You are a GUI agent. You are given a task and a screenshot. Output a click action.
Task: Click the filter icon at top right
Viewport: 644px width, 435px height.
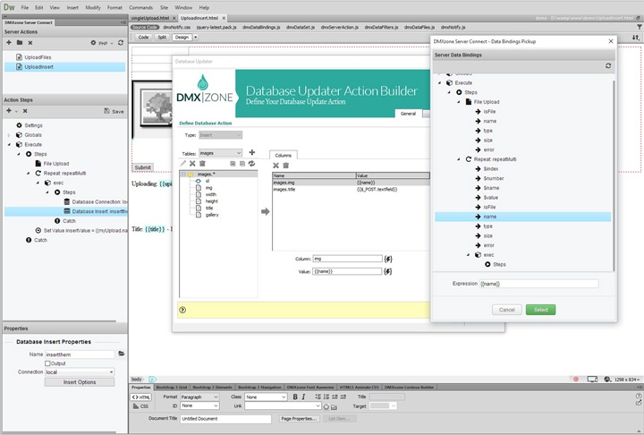coord(639,27)
